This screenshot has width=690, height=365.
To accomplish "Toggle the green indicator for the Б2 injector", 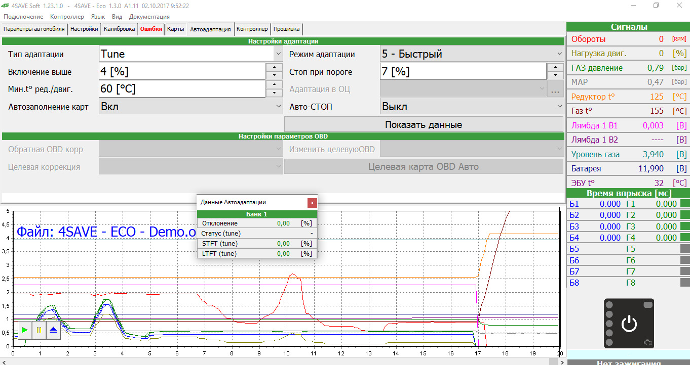I will (685, 215).
